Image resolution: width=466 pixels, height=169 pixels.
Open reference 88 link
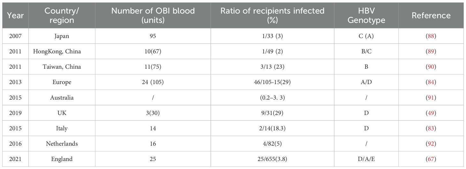(x=431, y=36)
